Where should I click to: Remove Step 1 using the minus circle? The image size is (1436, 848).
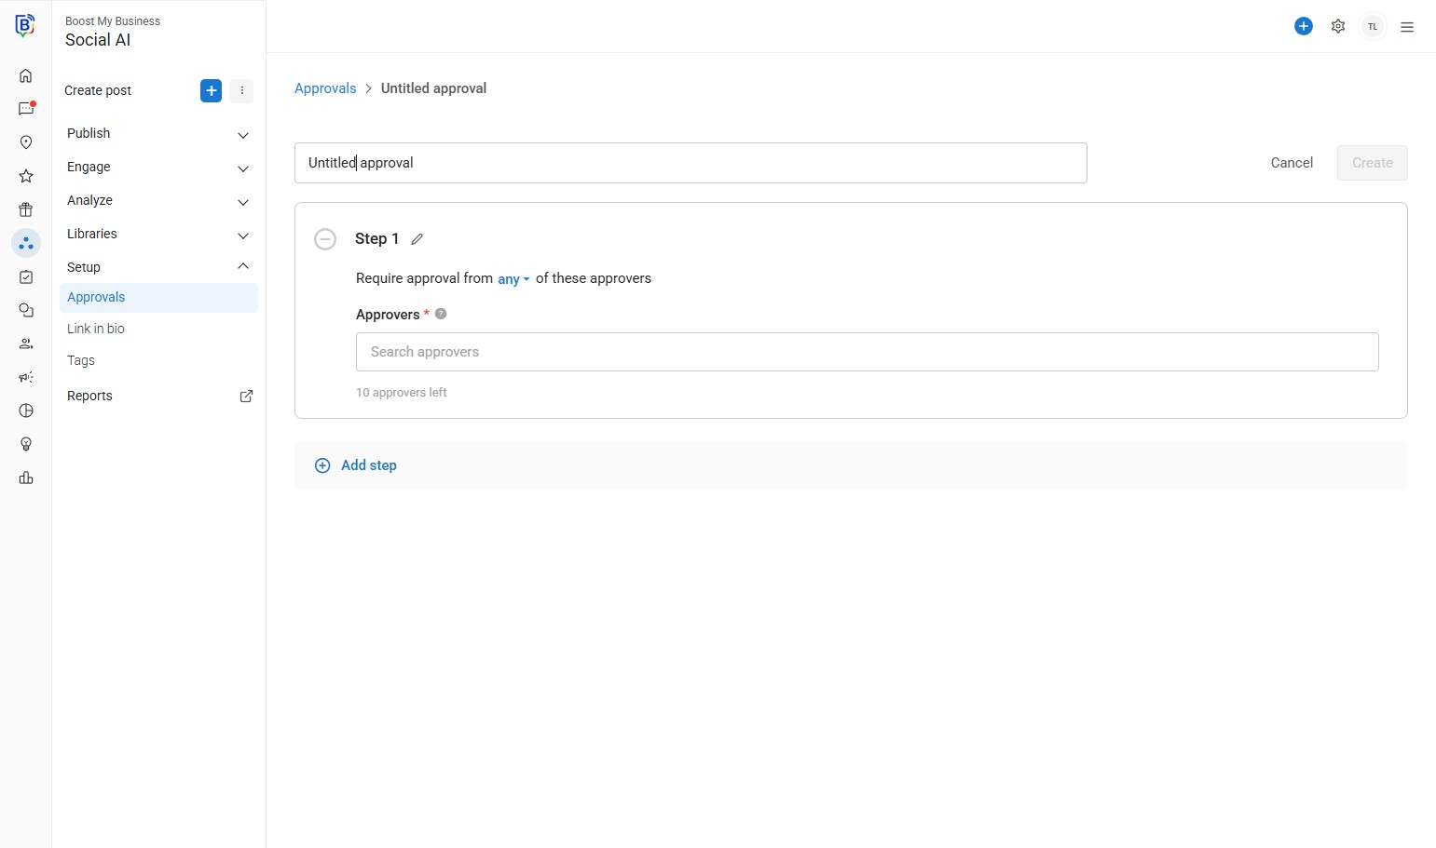pos(325,239)
